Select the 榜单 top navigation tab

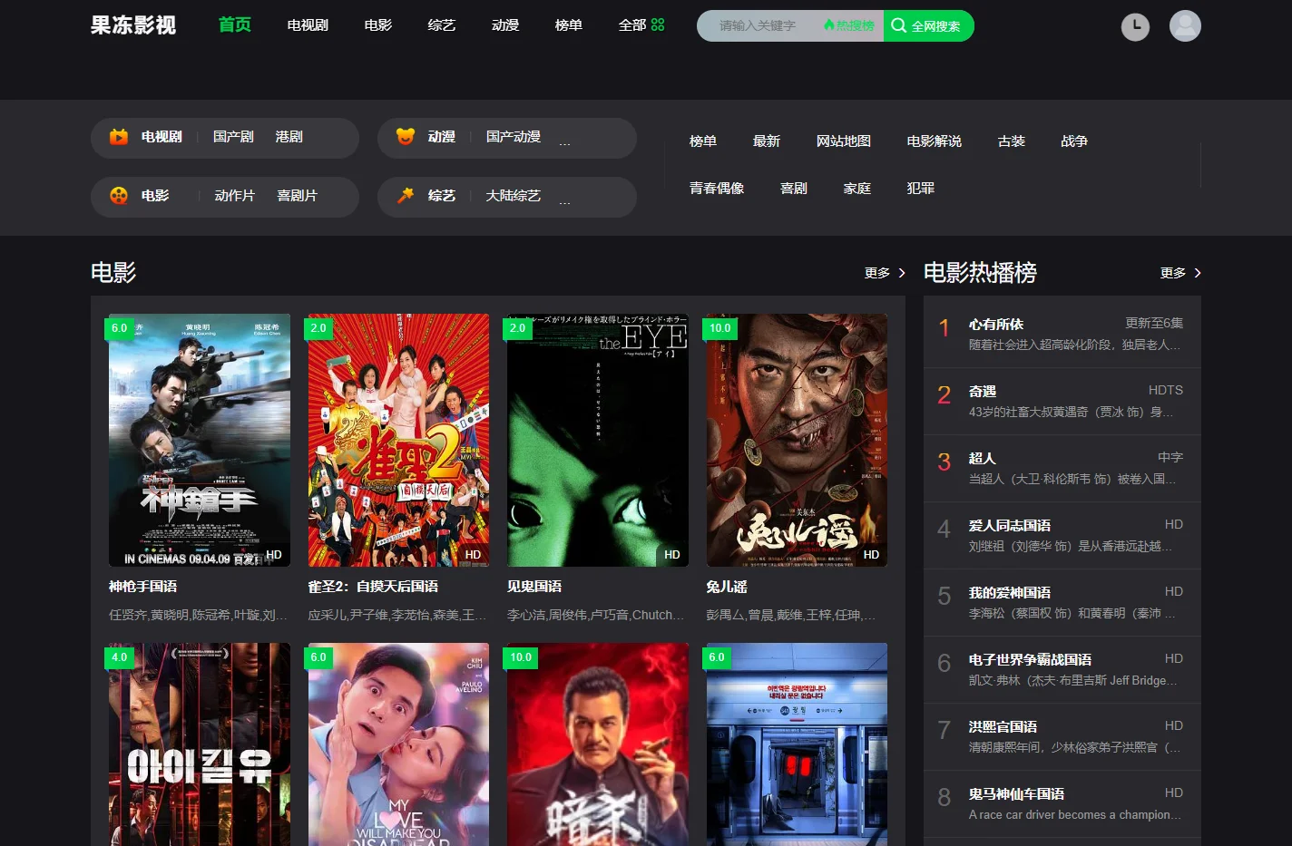569,25
